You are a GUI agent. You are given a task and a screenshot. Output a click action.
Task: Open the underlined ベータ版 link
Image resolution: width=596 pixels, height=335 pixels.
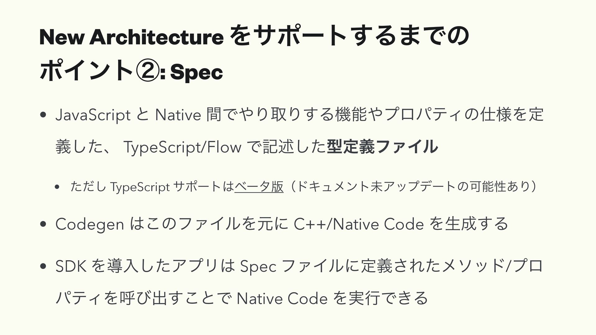[x=259, y=187]
